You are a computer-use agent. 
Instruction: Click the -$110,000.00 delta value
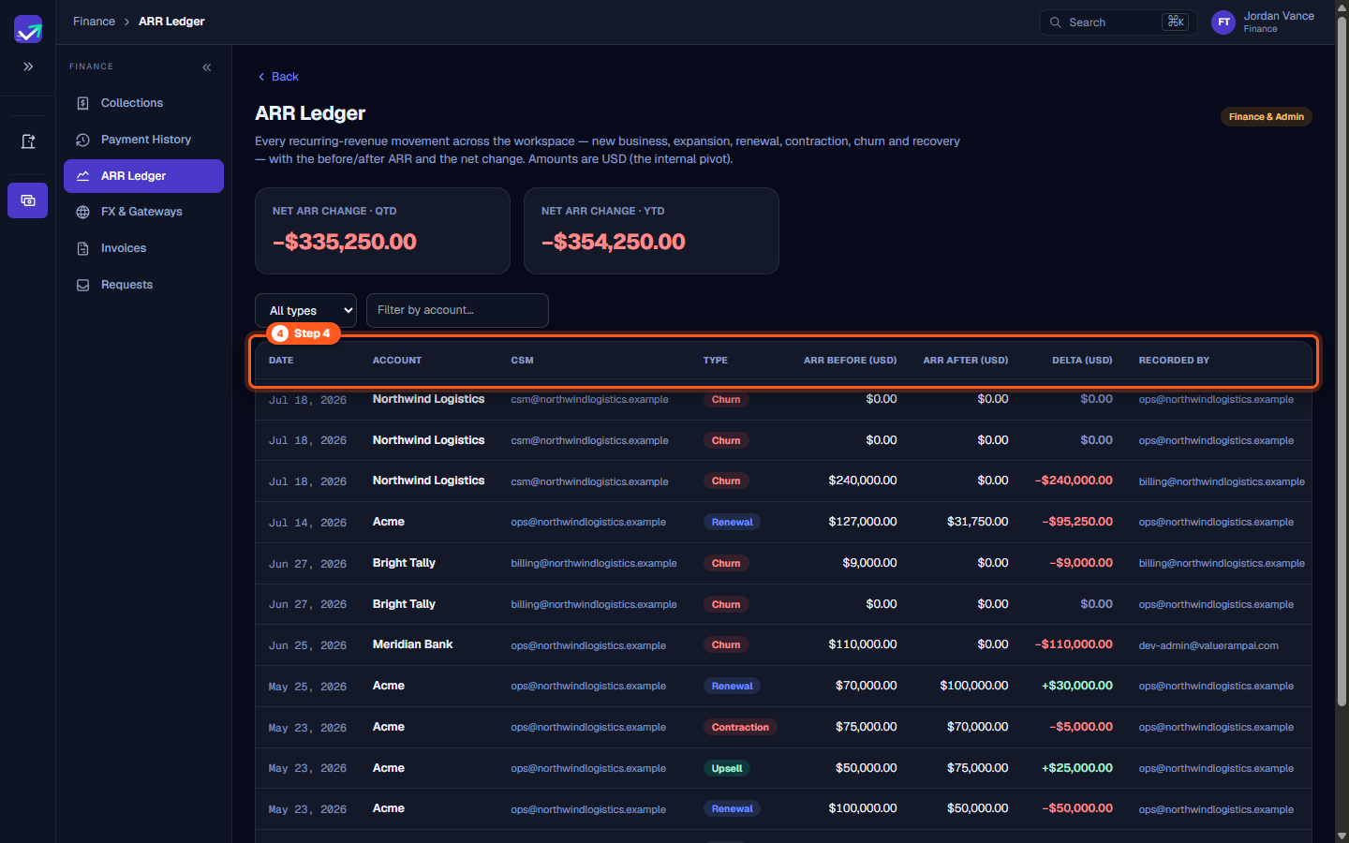1074,644
